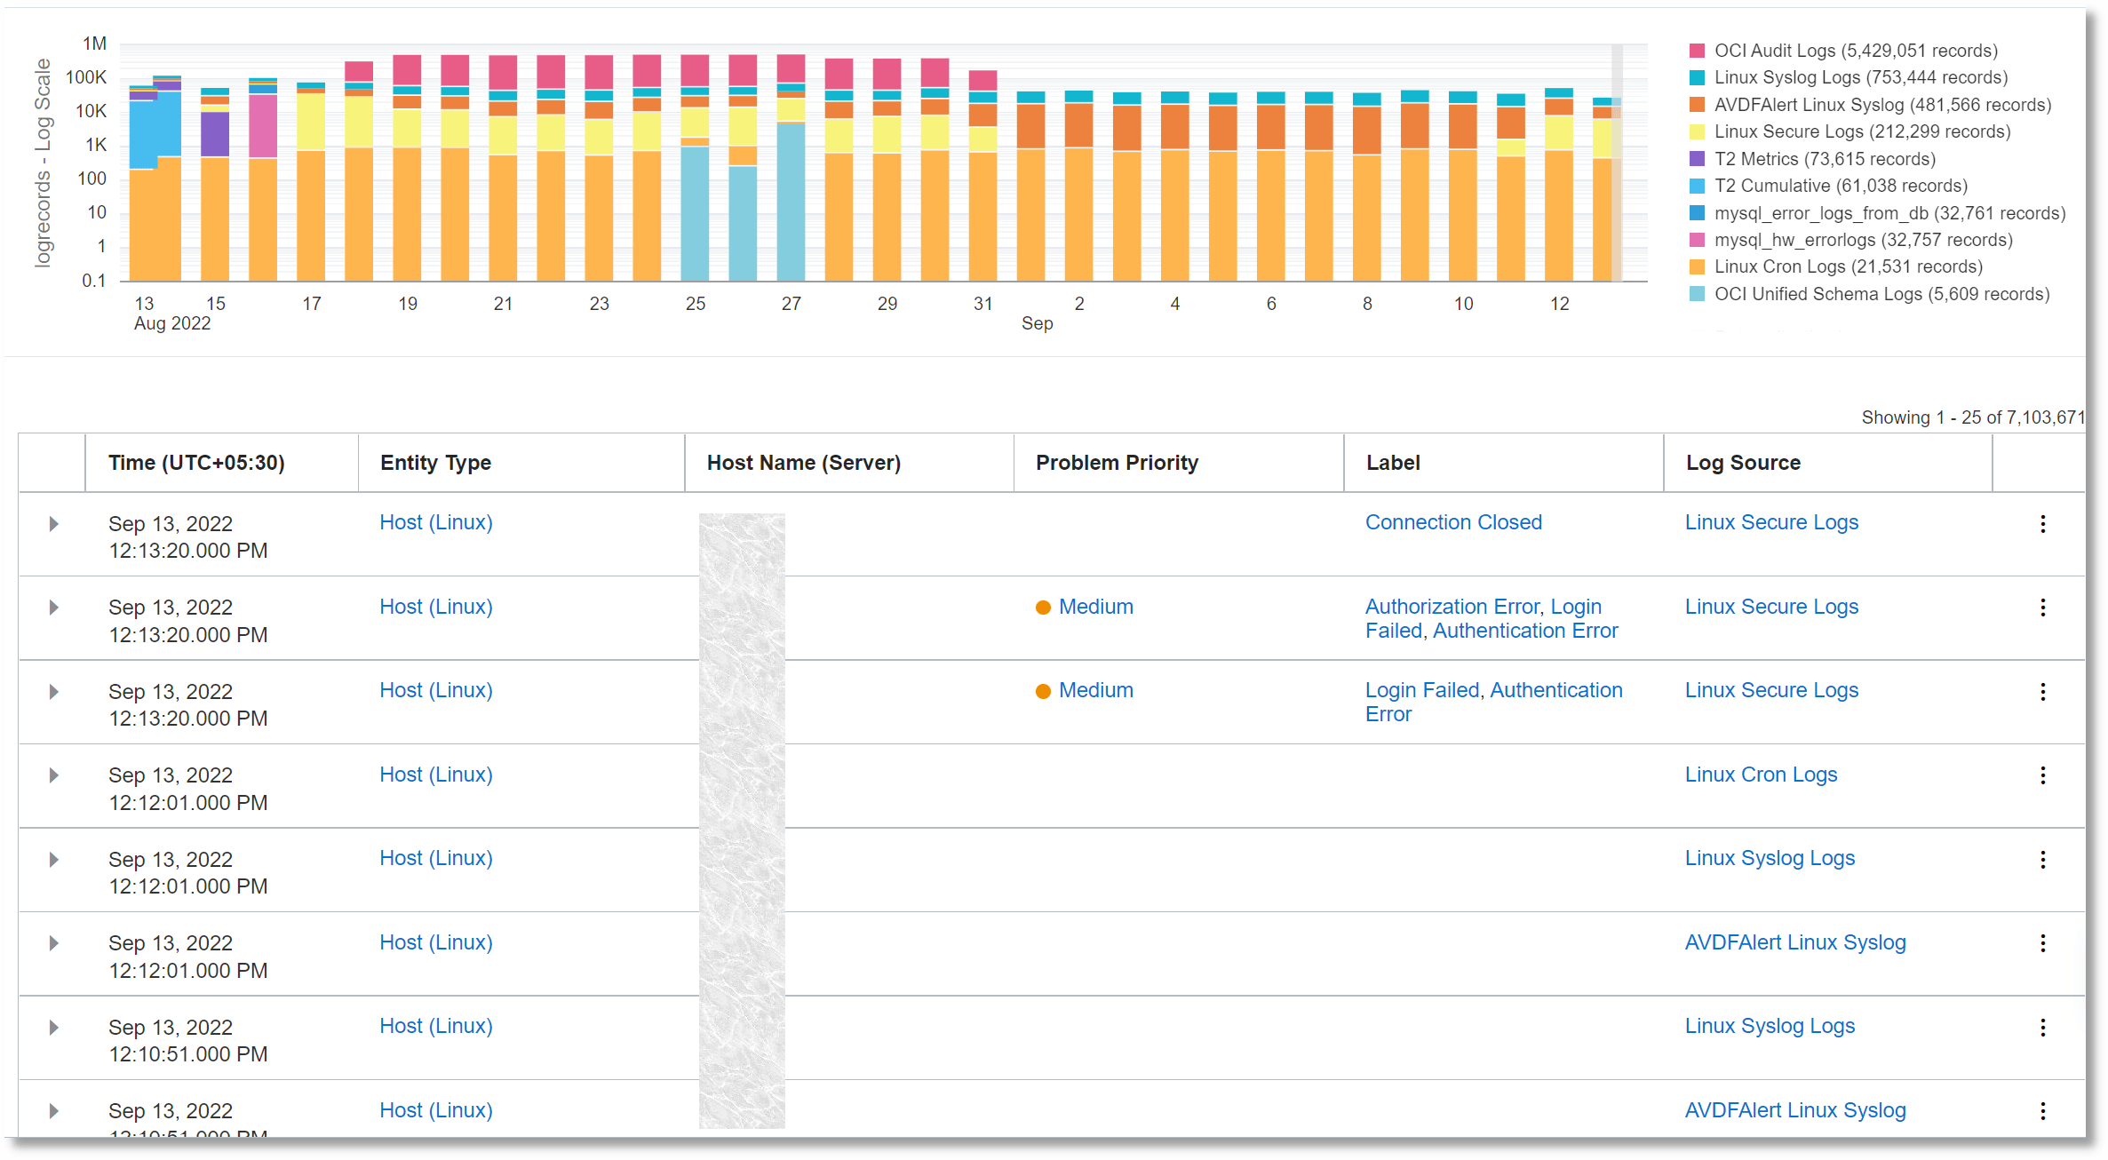Viewport: 2108px width, 1160px height.
Task: Open the actions menu on the Linux Syslog Logs row
Action: tap(2043, 858)
